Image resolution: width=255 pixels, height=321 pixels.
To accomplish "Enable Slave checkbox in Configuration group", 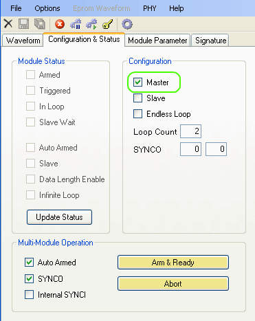I will 137,98.
